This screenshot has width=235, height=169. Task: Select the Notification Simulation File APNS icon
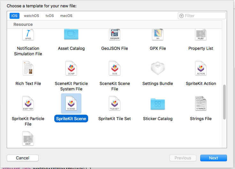click(x=28, y=35)
